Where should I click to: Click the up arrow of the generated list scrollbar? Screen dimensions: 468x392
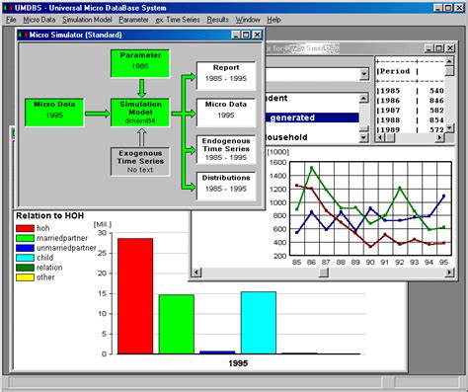(363, 98)
